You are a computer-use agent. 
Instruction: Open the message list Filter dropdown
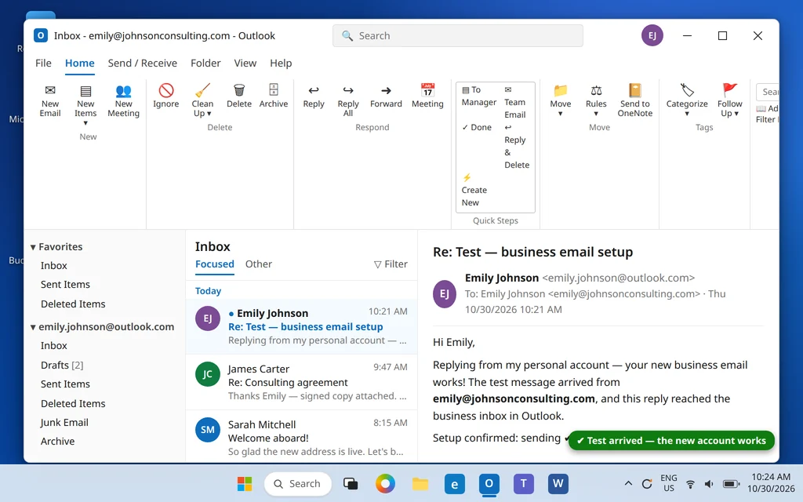point(391,264)
